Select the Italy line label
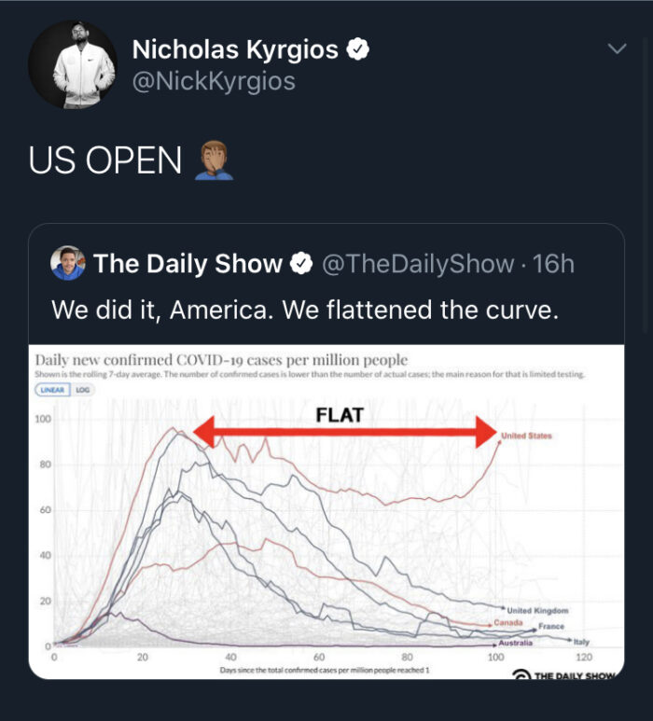 [x=581, y=642]
